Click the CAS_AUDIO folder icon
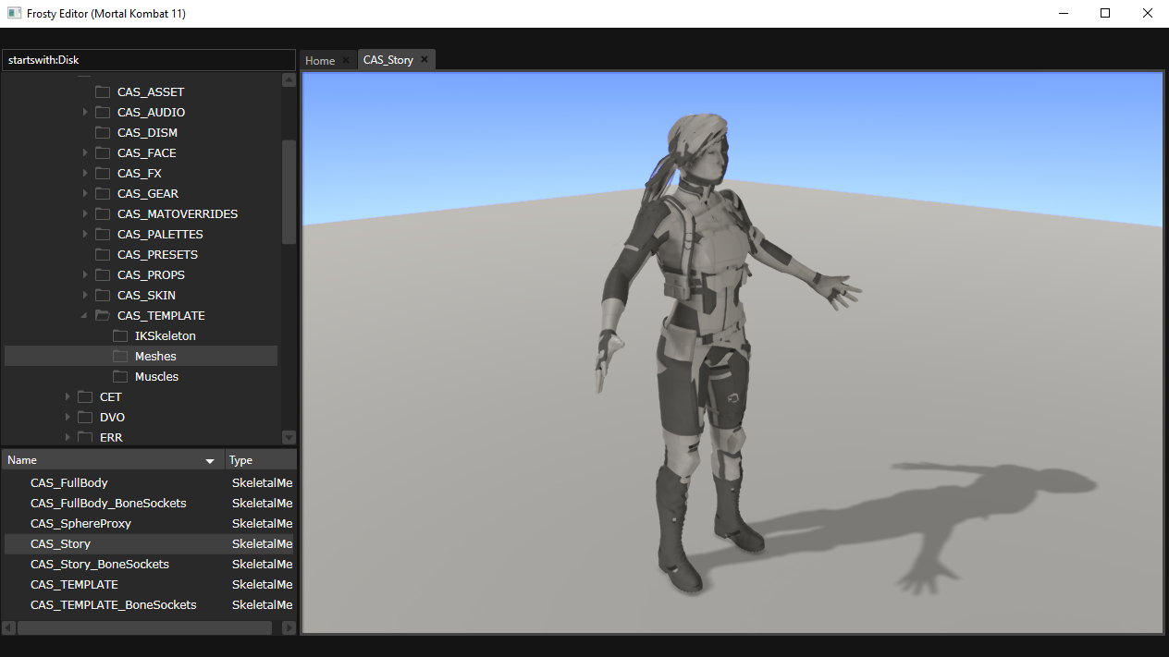Screen dimensions: 1169x657 point(103,113)
